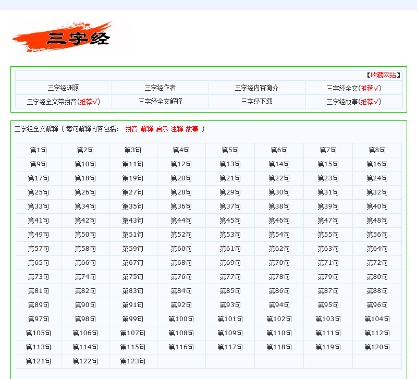Select 第116句 link
This screenshot has height=379, width=417.
[181, 348]
